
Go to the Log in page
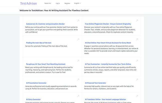pos(58,3)
